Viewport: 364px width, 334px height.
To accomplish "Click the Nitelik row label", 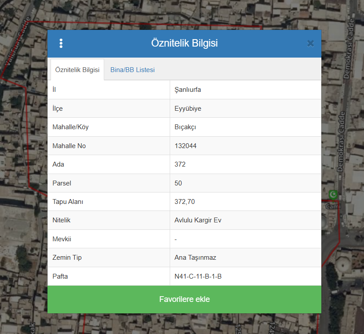I will [x=62, y=220].
